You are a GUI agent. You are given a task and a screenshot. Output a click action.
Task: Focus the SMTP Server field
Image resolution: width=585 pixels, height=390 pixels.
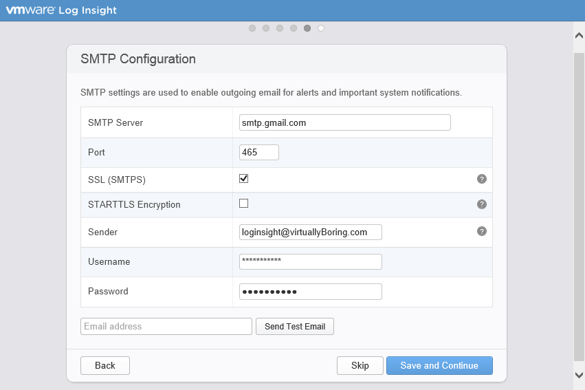pos(344,122)
